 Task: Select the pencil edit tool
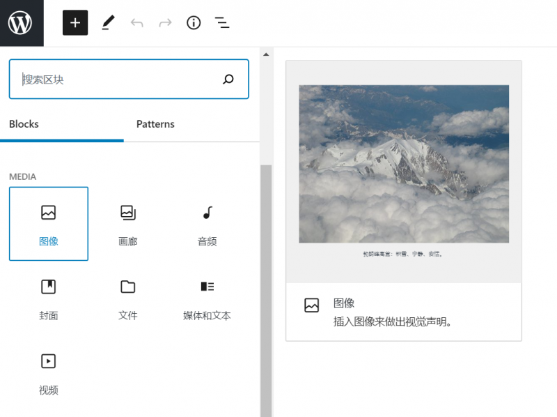pos(107,23)
